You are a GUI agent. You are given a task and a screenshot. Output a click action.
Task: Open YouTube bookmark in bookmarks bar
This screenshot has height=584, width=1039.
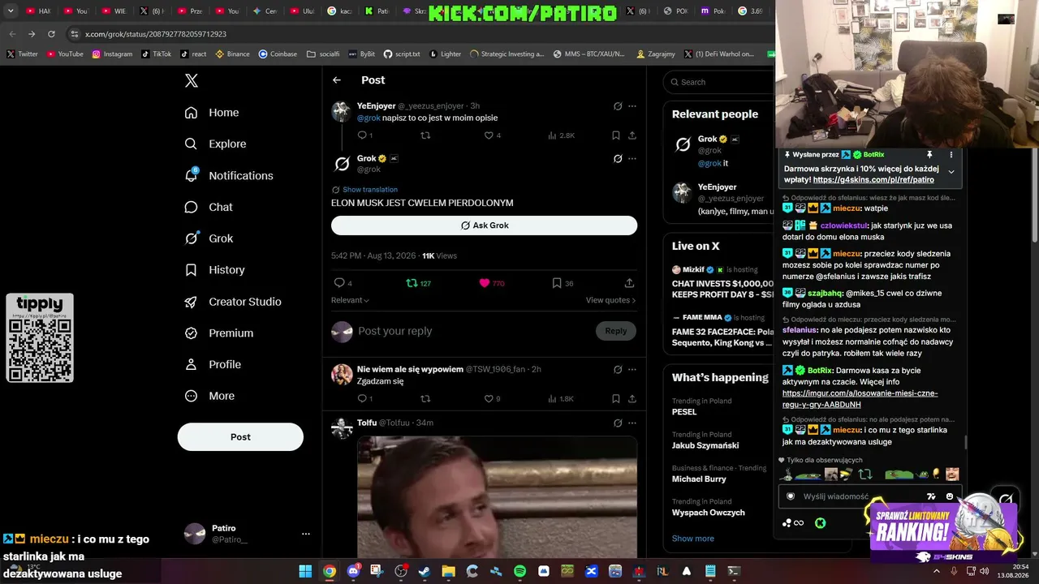pos(65,54)
